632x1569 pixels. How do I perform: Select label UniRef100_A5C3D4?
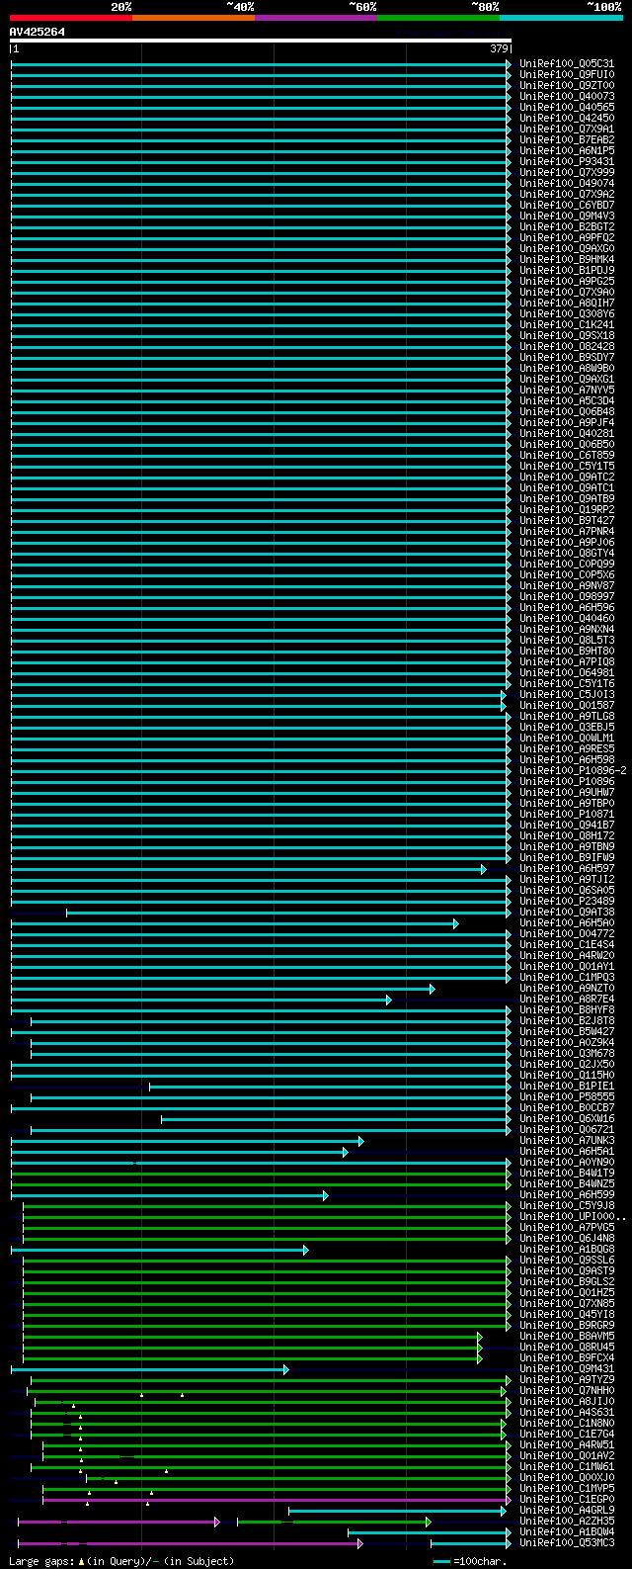(567, 400)
